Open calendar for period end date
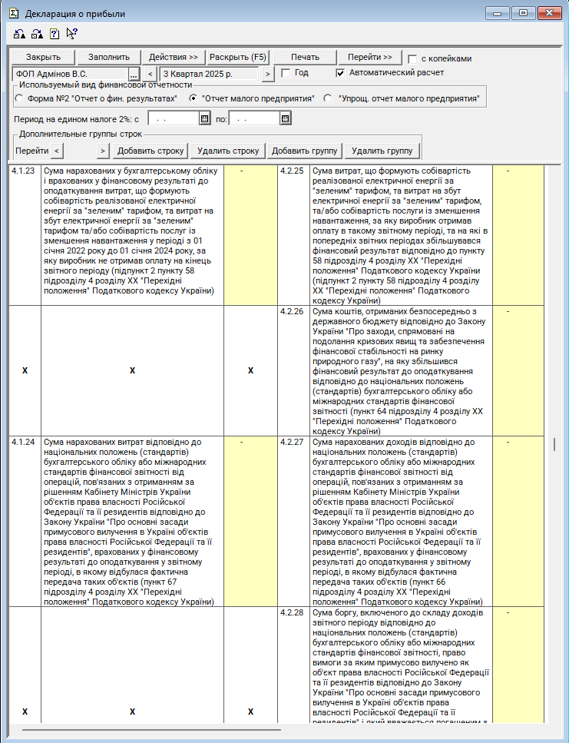Viewport: 569px width, 743px height. tap(285, 119)
